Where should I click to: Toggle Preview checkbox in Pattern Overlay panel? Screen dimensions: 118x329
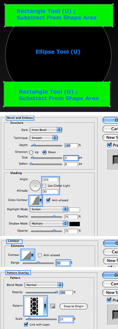pos(109,300)
